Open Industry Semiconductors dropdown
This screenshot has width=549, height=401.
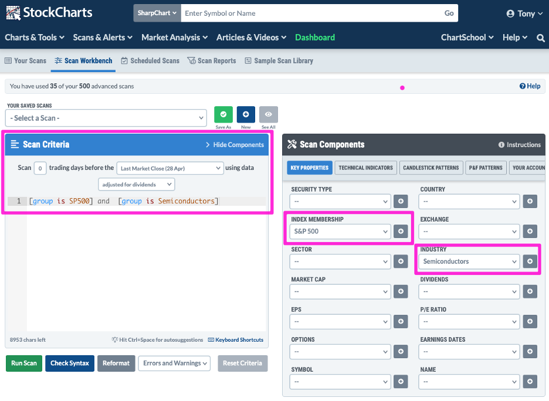pos(469,261)
